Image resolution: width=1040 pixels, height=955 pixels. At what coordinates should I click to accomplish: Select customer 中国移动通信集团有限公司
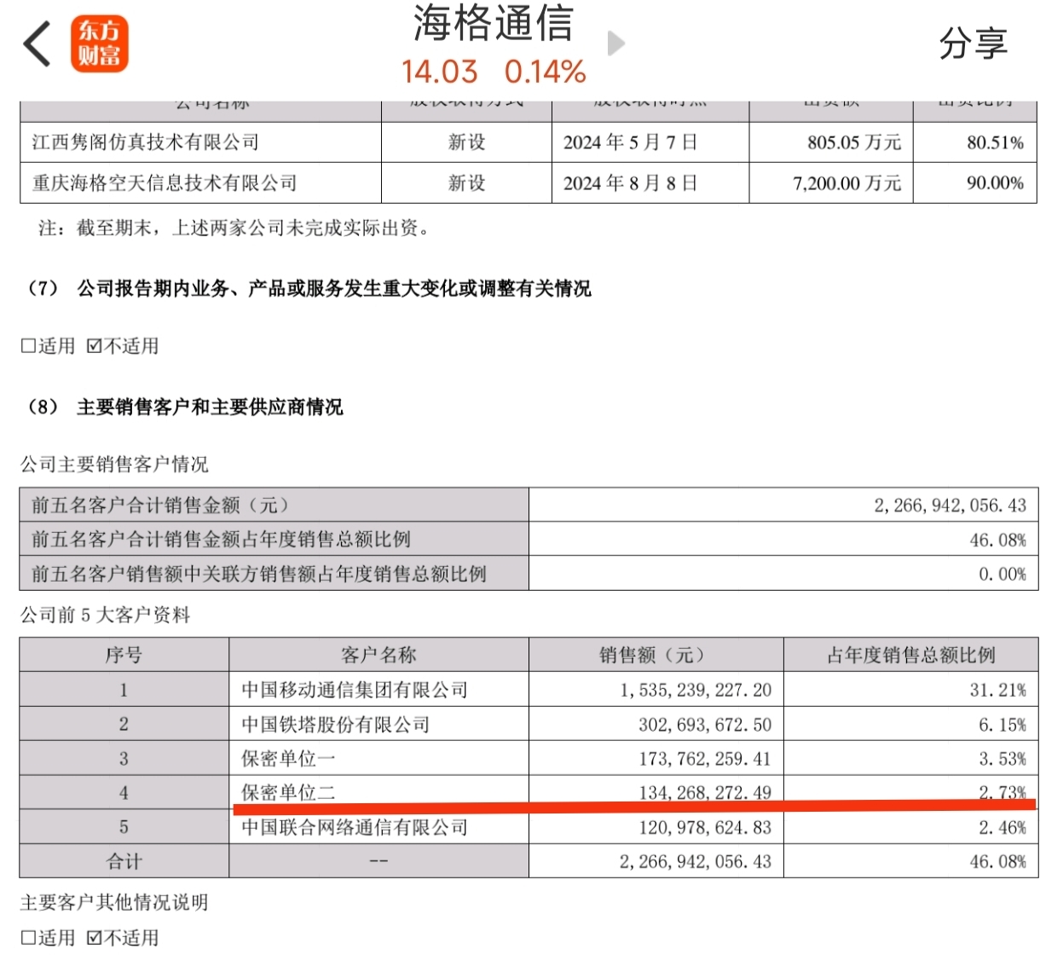coord(355,690)
